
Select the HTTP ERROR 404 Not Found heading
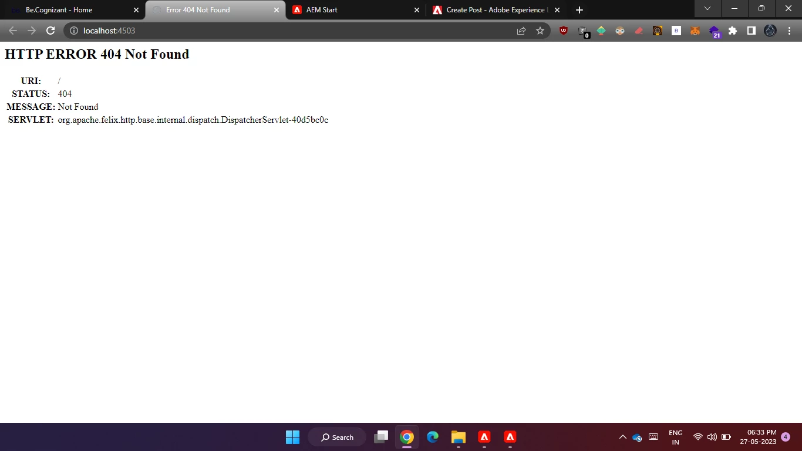[x=97, y=54]
